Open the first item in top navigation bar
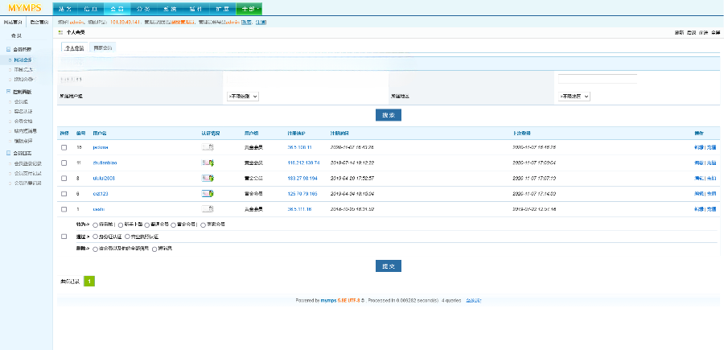 (x=66, y=9)
